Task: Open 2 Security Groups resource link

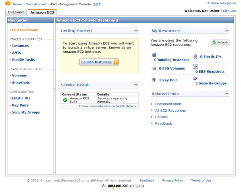Action: coord(211,83)
